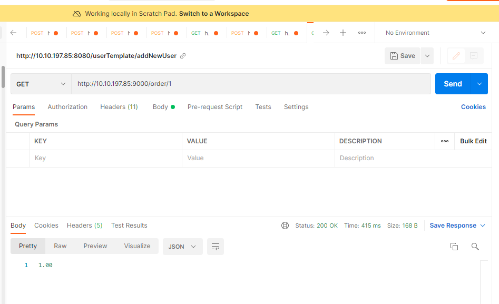The height and width of the screenshot is (304, 499).
Task: Select the first POST request tab
Action: 45,33
